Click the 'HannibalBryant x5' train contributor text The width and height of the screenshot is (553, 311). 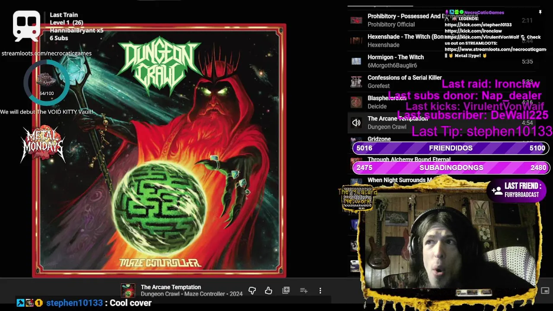tap(76, 30)
